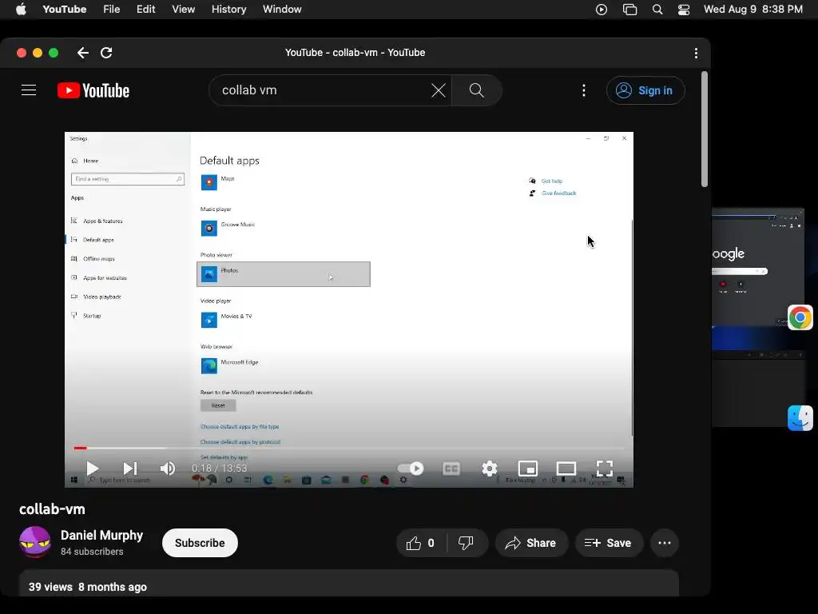The image size is (818, 614).
Task: Open the Now Playing menu bar icon
Action: pos(602,10)
